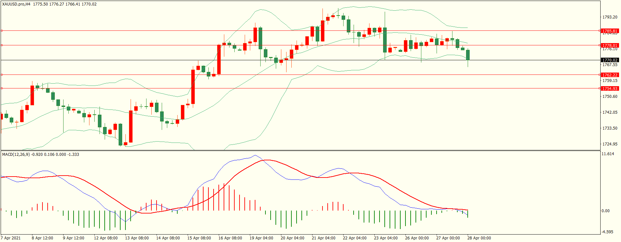621x242 pixels.
Task: Click the 19 Apr 04:00 time label
Action: pyautogui.click(x=261, y=238)
